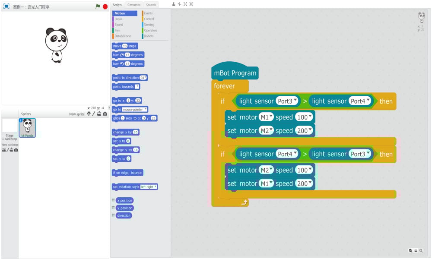
Task: Enable the y position checkbox
Action: 114,208
